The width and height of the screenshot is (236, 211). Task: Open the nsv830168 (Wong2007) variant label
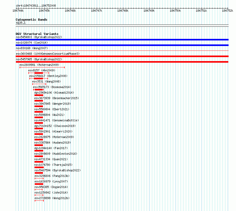(x=32, y=48)
